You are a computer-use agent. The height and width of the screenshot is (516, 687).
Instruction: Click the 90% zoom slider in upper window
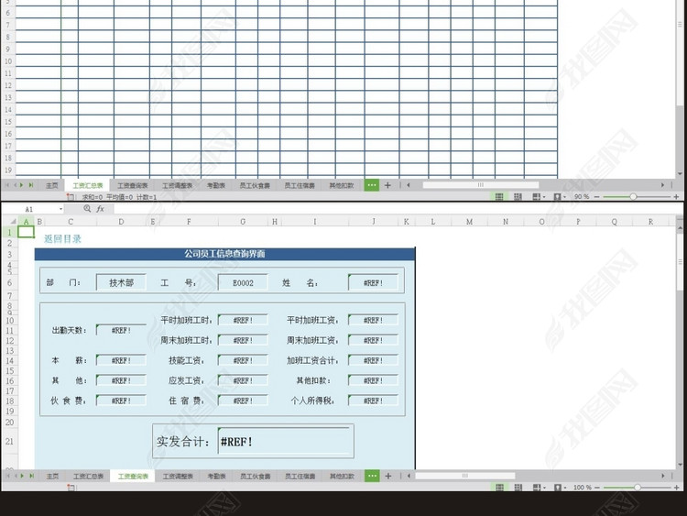coord(632,197)
